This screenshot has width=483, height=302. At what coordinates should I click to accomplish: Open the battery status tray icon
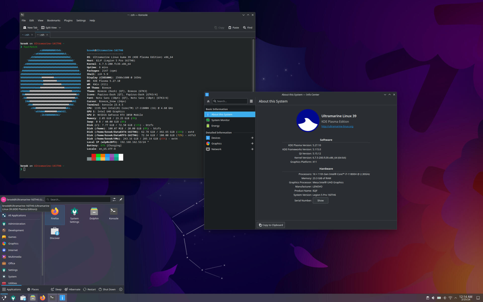tap(439, 298)
